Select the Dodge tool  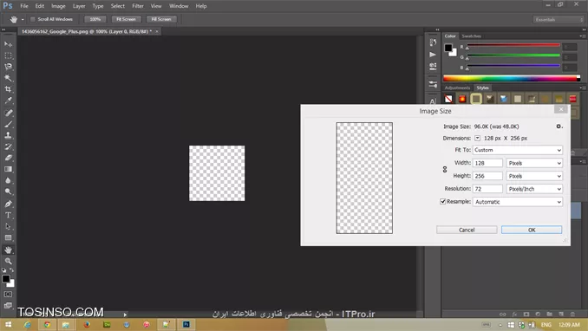[x=8, y=191]
